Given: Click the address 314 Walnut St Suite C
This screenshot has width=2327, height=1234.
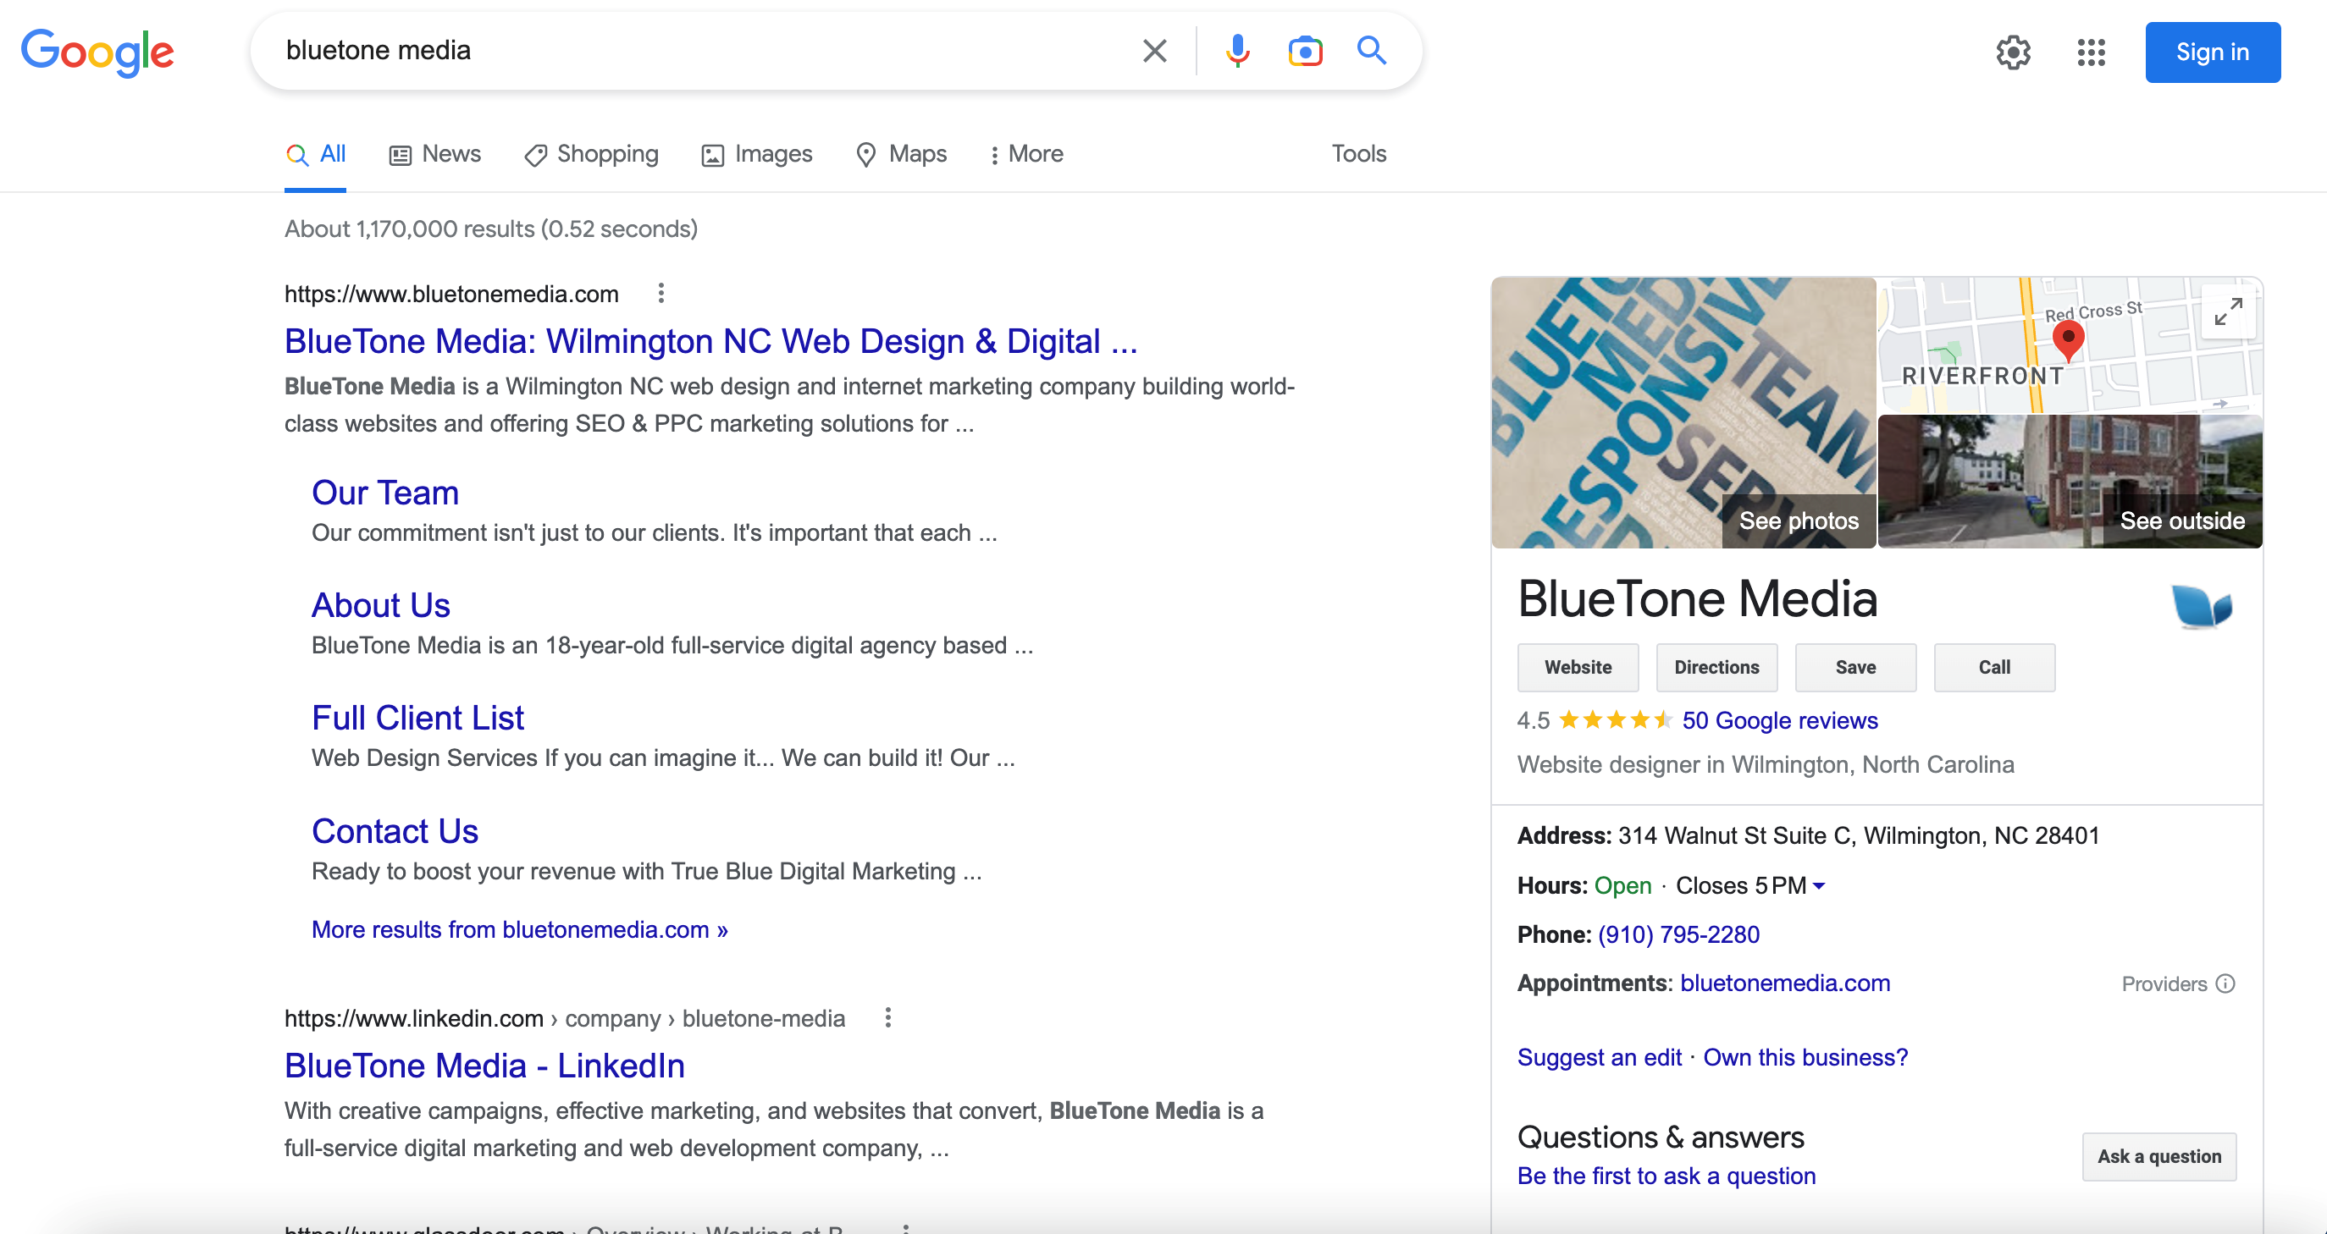Looking at the screenshot, I should click(x=1858, y=835).
